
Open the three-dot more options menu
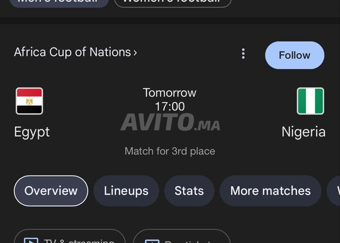243,54
